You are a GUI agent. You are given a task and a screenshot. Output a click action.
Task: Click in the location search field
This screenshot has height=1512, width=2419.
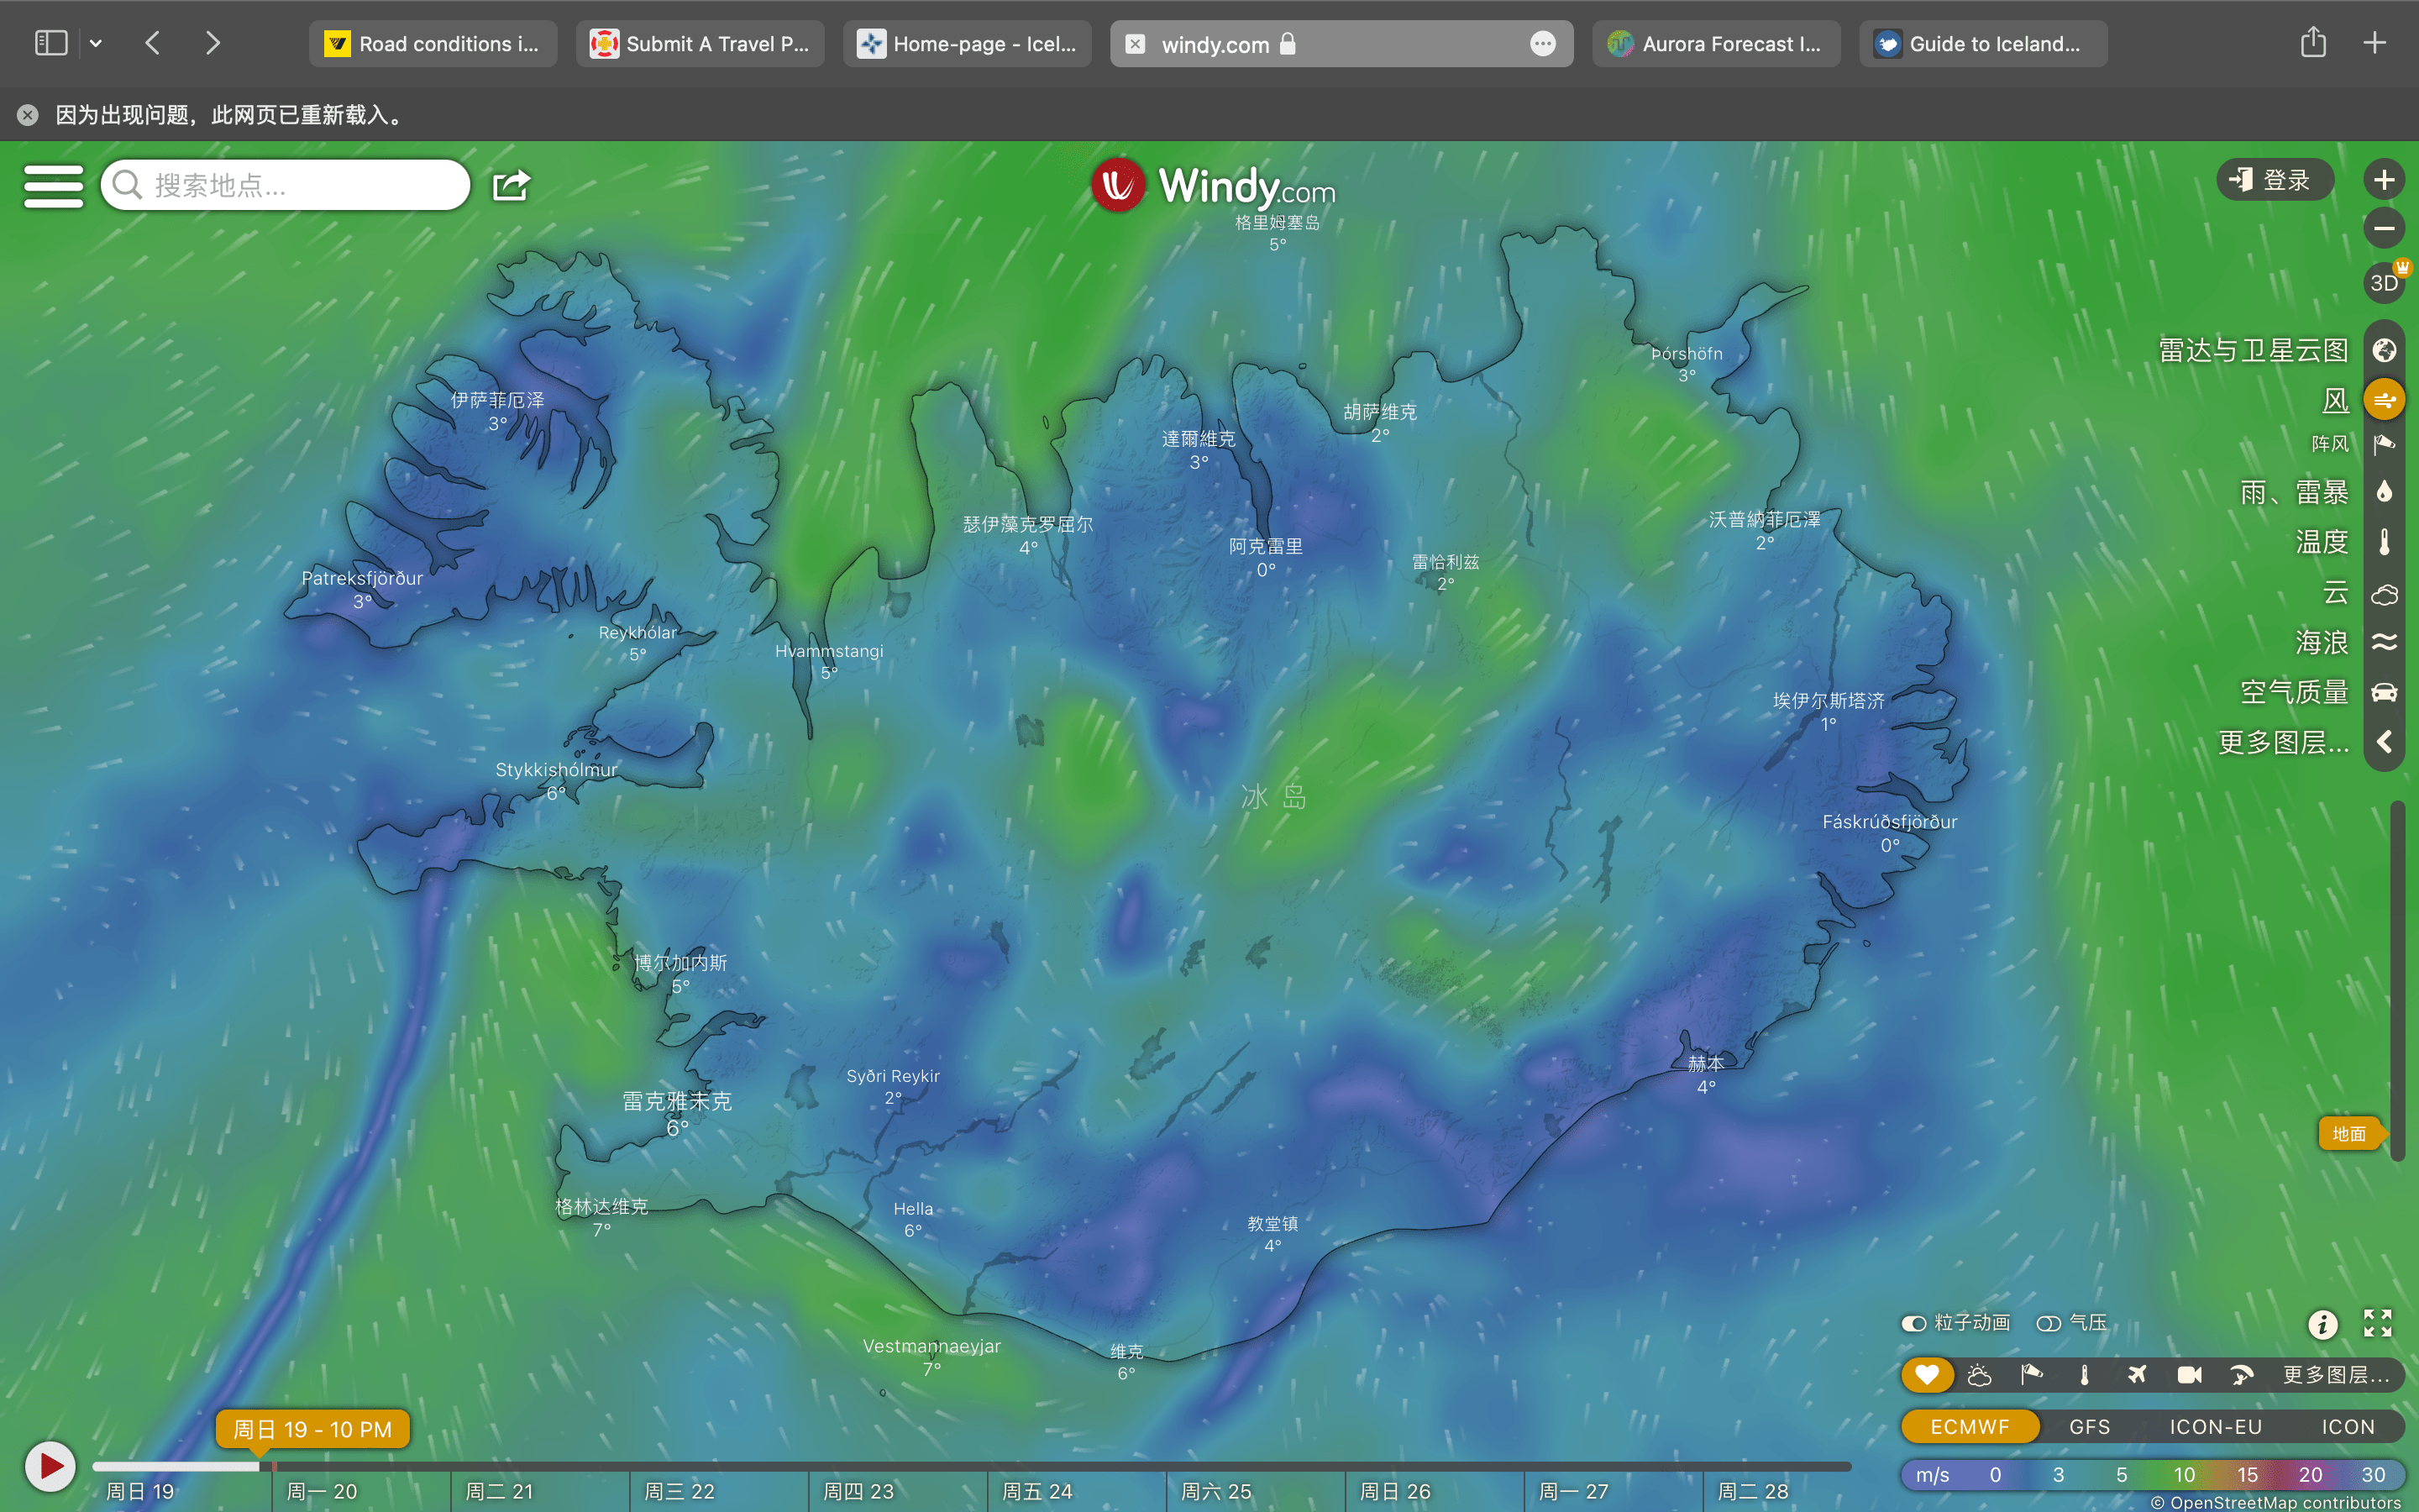coord(286,185)
